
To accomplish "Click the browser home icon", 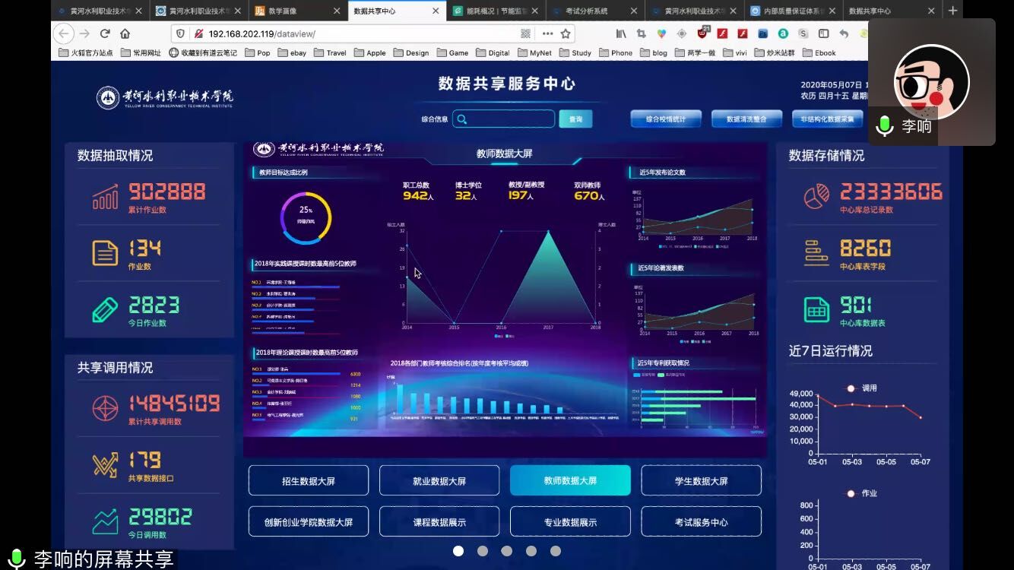I will 125,33.
